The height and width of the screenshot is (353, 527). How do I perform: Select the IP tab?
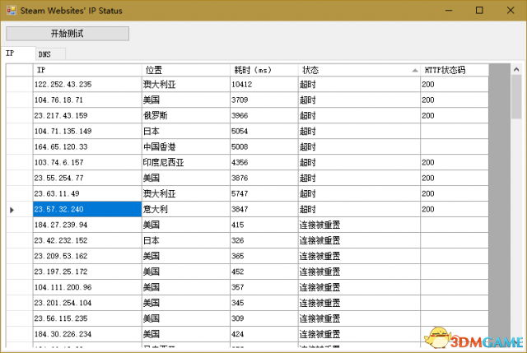18,53
